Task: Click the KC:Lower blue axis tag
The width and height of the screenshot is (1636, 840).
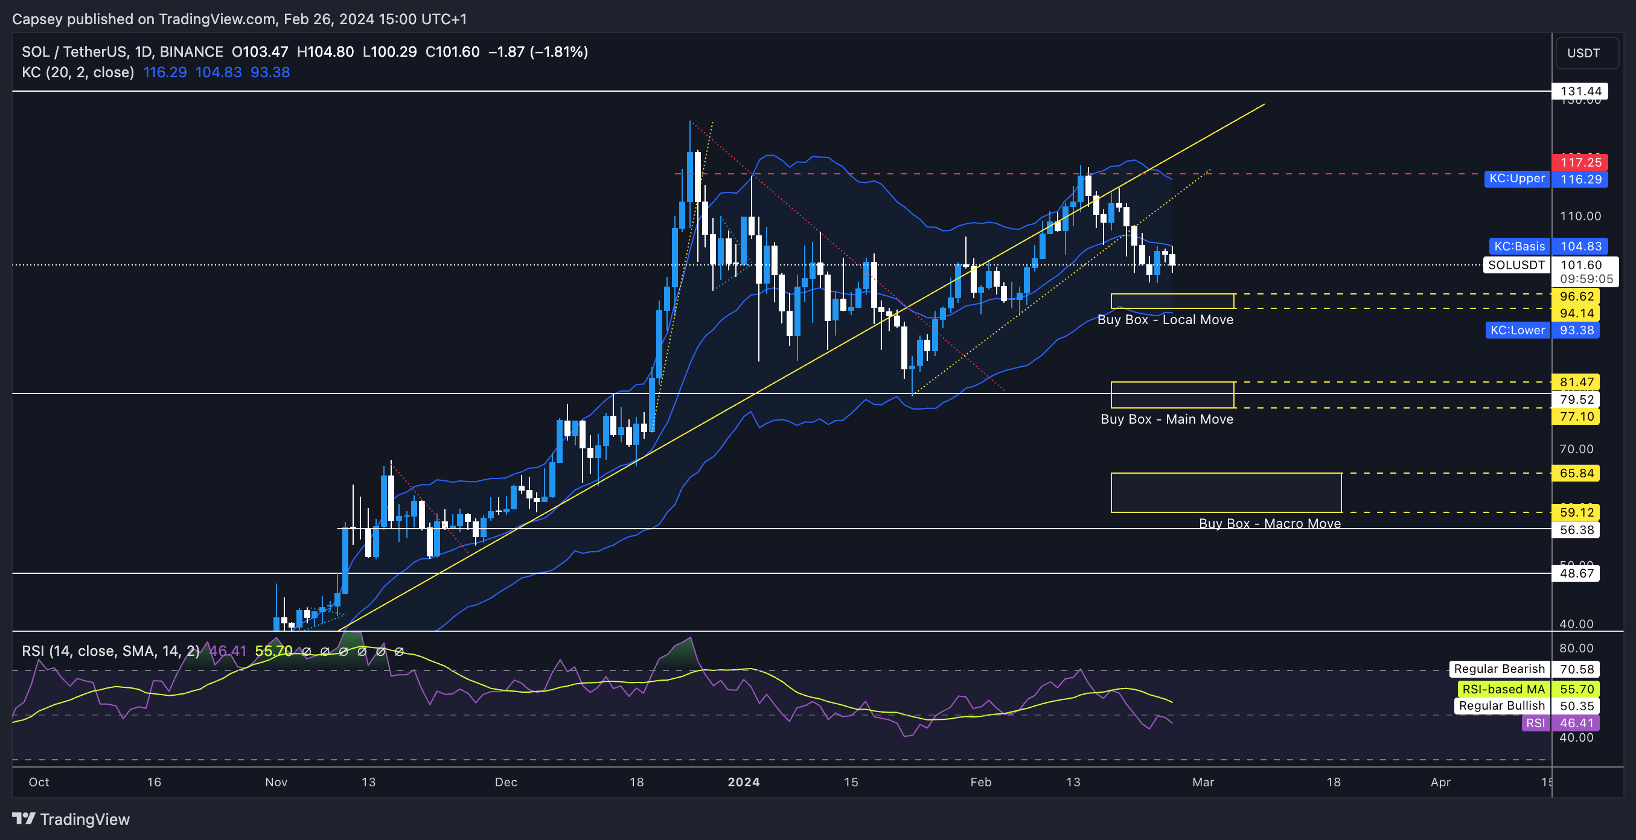Action: tap(1516, 330)
